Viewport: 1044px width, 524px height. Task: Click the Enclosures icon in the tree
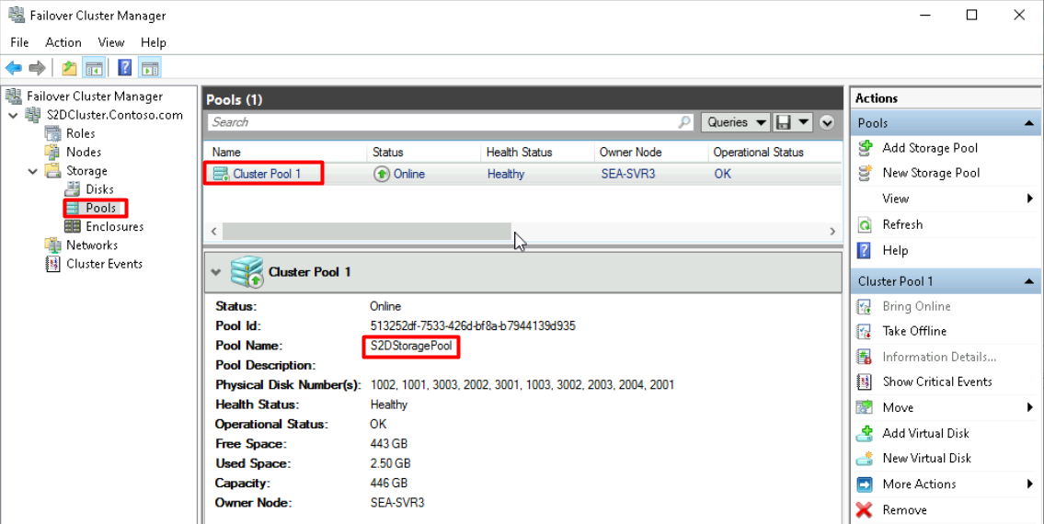[72, 226]
